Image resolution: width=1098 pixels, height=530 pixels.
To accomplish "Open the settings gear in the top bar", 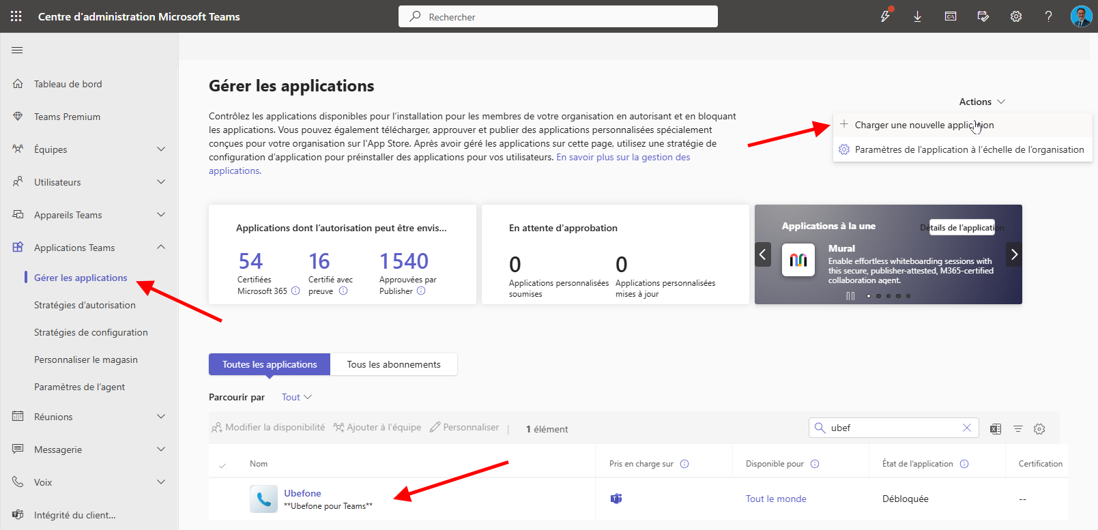I will [1016, 16].
